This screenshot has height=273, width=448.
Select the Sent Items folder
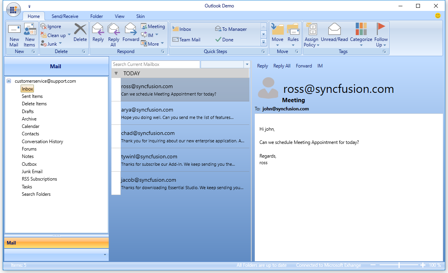click(x=32, y=96)
